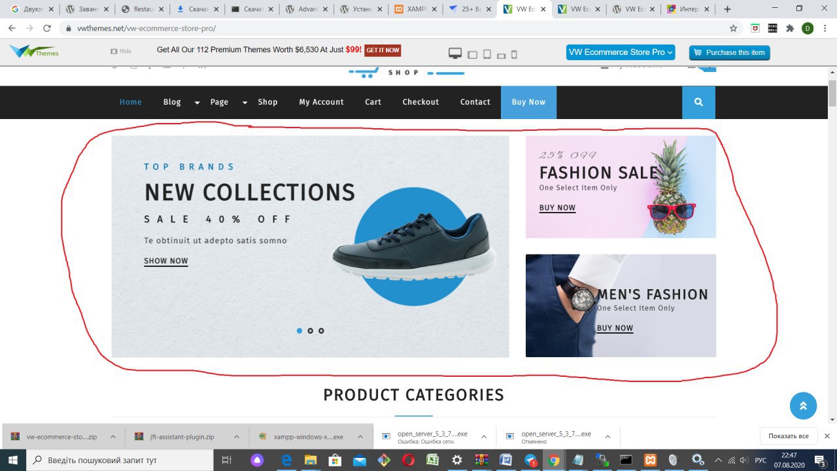
Task: Open Task View on the taskbar
Action: (x=227, y=460)
